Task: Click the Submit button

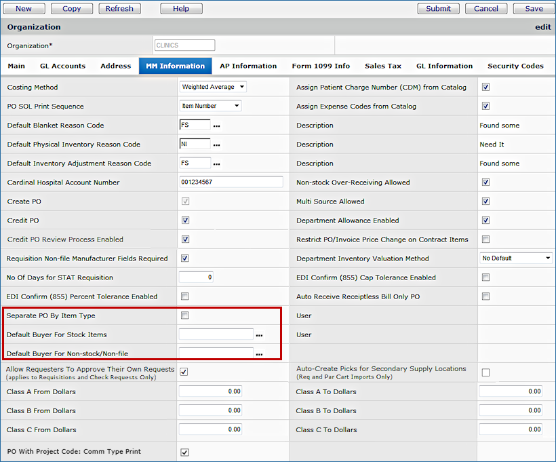Action: coord(438,9)
